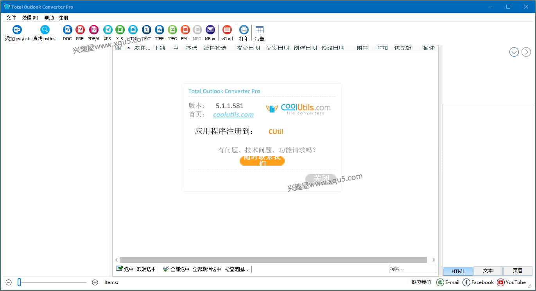Focus the 搜索... search field
This screenshot has height=291, width=536.
pyautogui.click(x=412, y=269)
